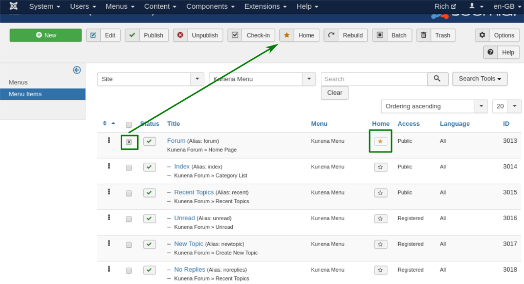The image size is (524, 284).
Task: Click the Unpublish toolbar button
Action: (x=198, y=35)
